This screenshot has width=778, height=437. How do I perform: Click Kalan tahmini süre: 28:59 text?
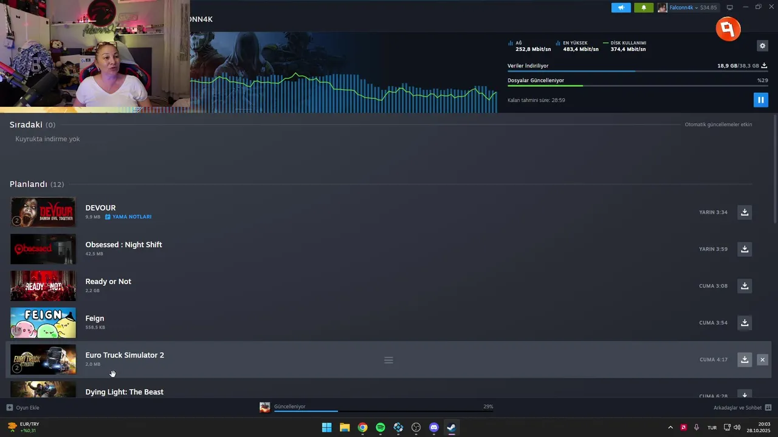click(x=536, y=100)
